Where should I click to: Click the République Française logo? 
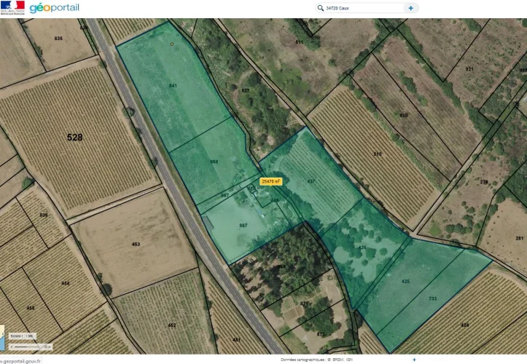pyautogui.click(x=12, y=7)
